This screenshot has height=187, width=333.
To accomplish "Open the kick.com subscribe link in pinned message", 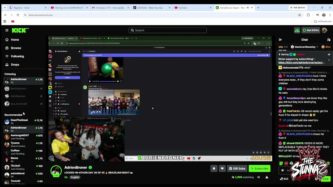I will (302, 63).
